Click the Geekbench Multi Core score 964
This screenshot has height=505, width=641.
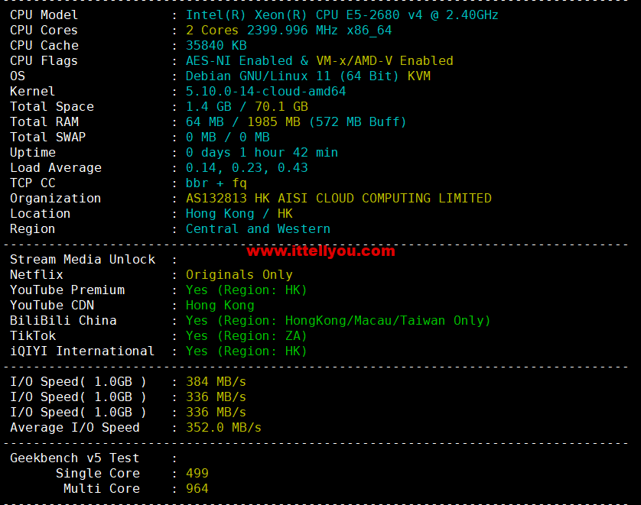pos(197,489)
